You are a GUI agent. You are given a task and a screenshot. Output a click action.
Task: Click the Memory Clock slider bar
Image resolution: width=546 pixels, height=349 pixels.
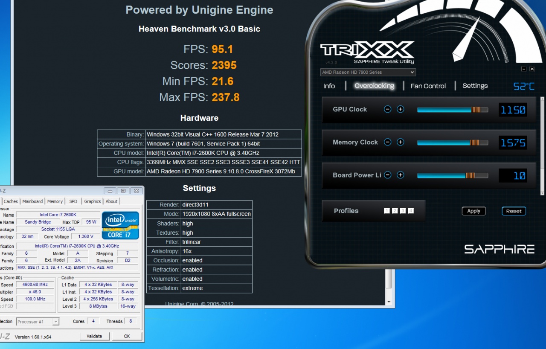pos(453,143)
